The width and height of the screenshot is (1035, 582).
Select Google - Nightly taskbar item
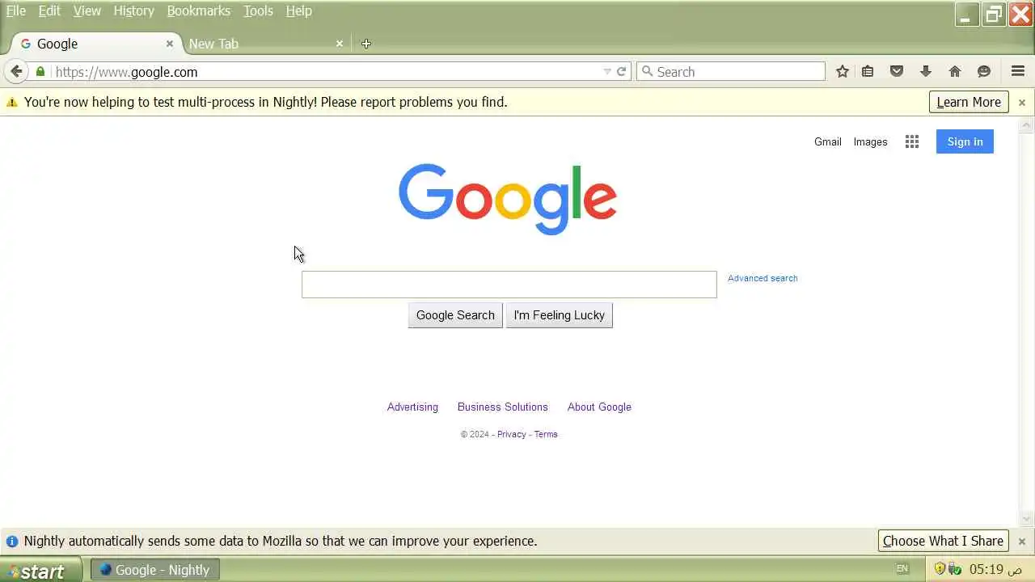pyautogui.click(x=154, y=570)
